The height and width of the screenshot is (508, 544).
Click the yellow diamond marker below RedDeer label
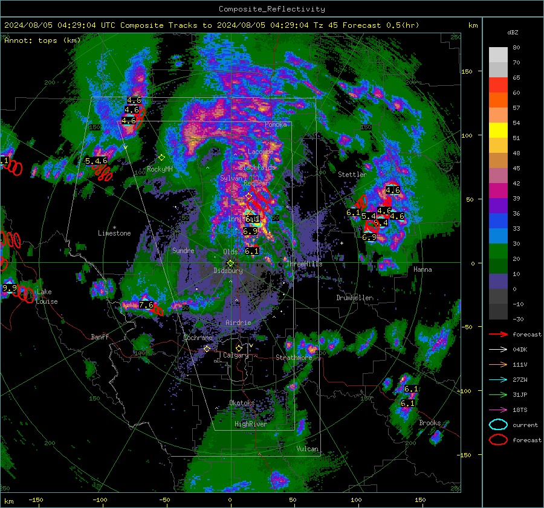248,196
